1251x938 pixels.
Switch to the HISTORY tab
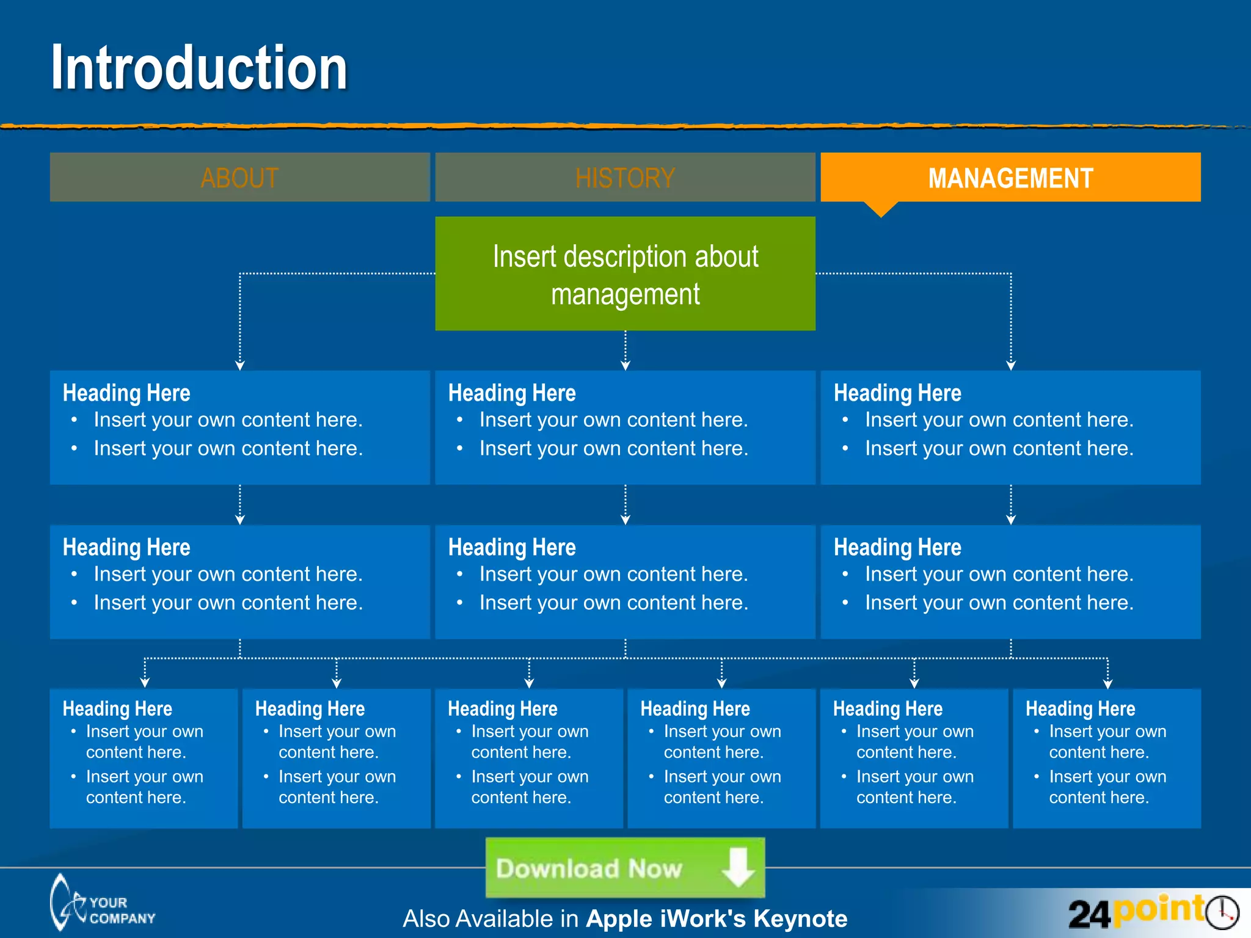625,178
